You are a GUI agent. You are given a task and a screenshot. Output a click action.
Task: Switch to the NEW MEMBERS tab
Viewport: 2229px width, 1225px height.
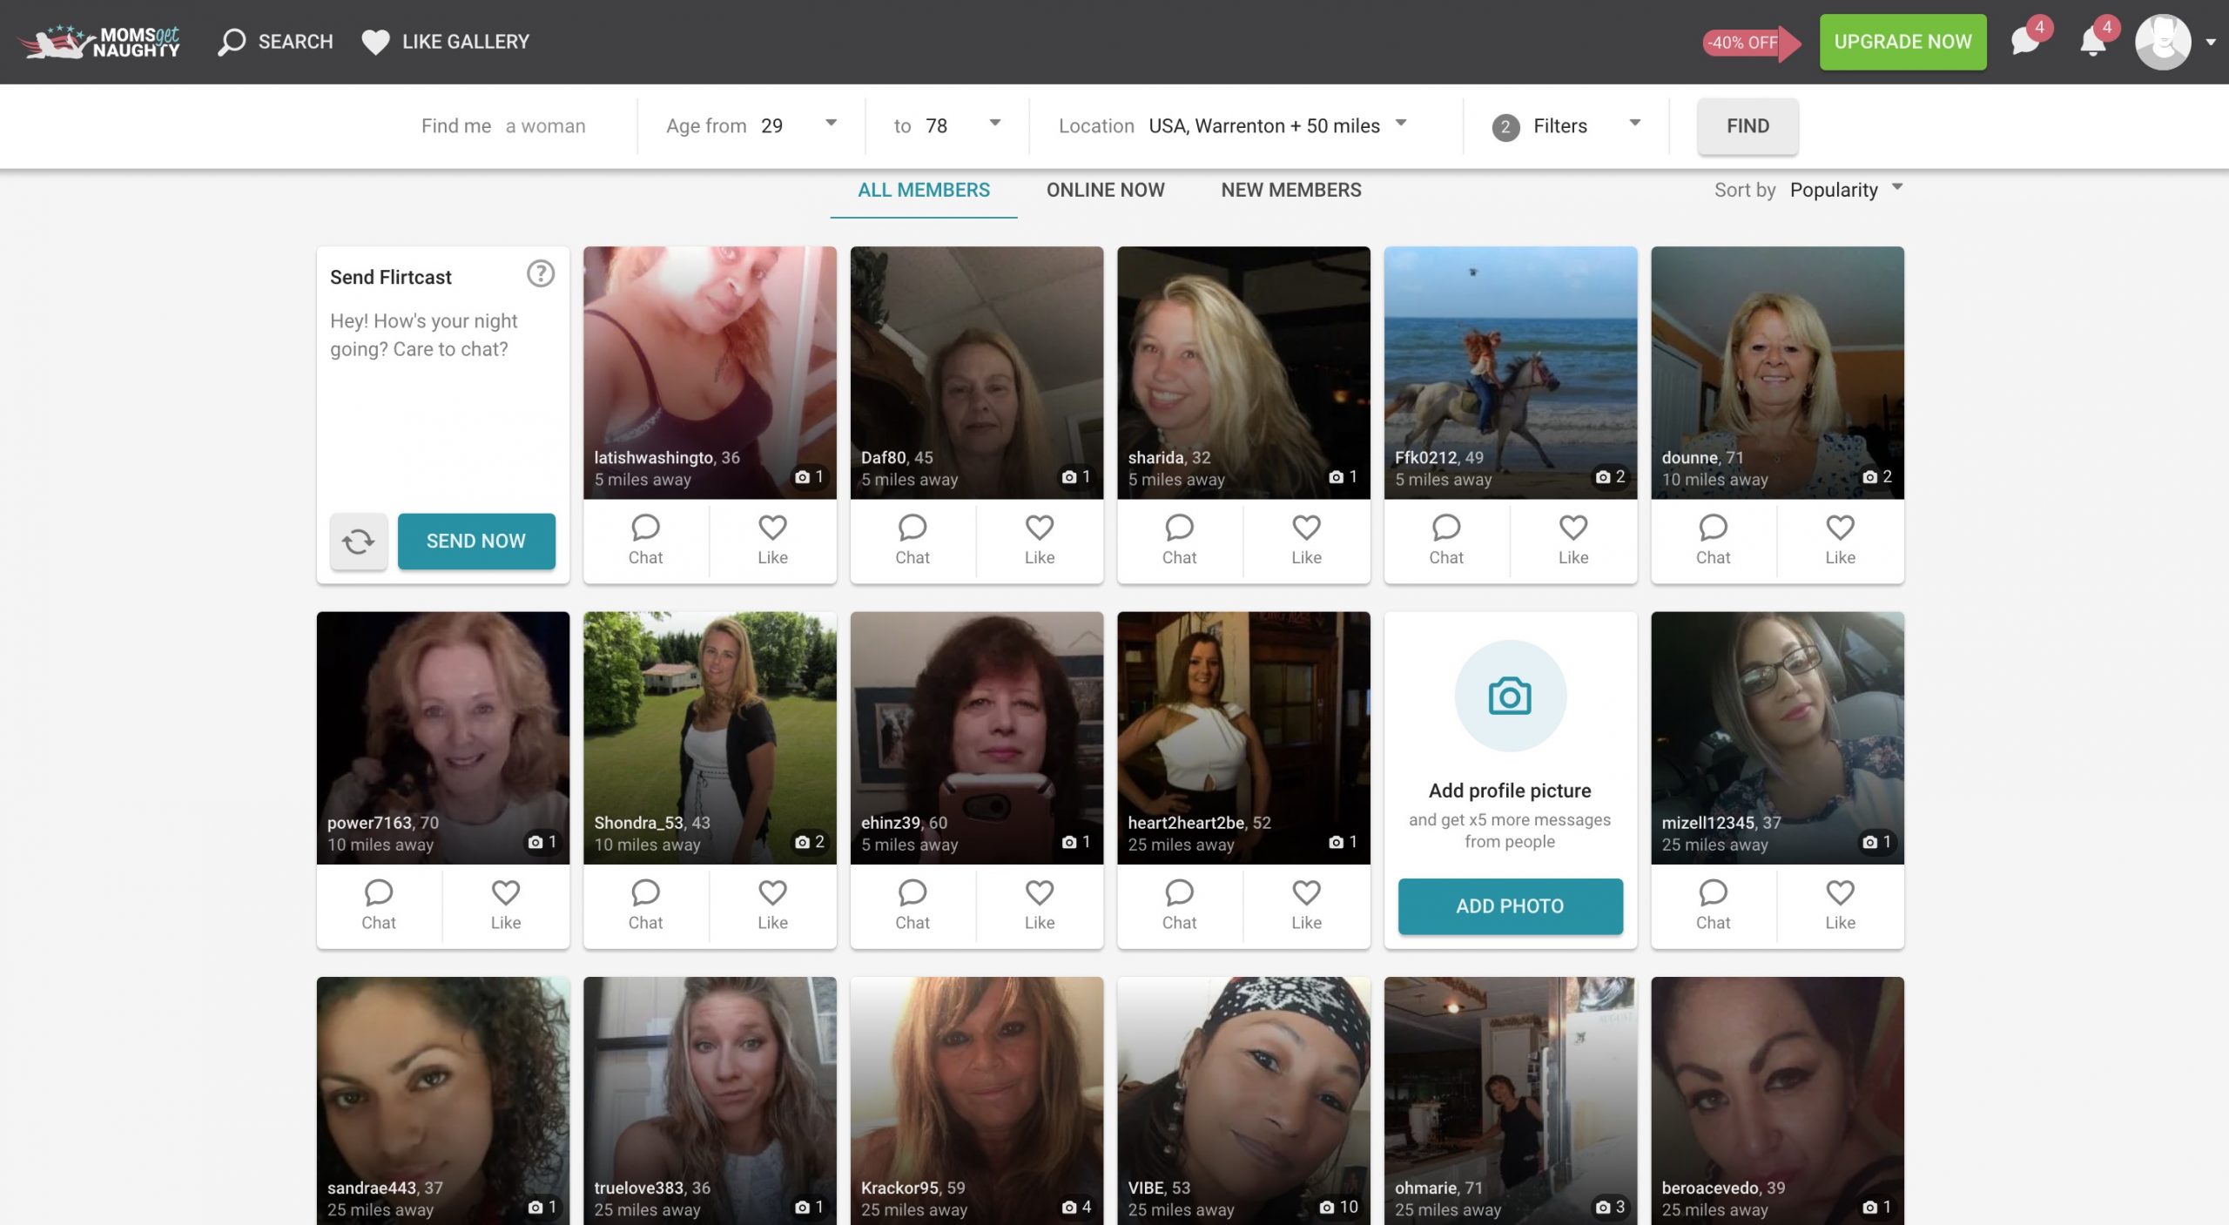(x=1291, y=190)
